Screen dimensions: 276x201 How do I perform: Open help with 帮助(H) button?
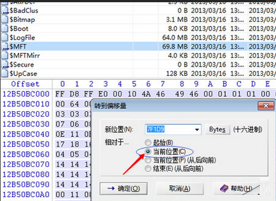coord(236,189)
